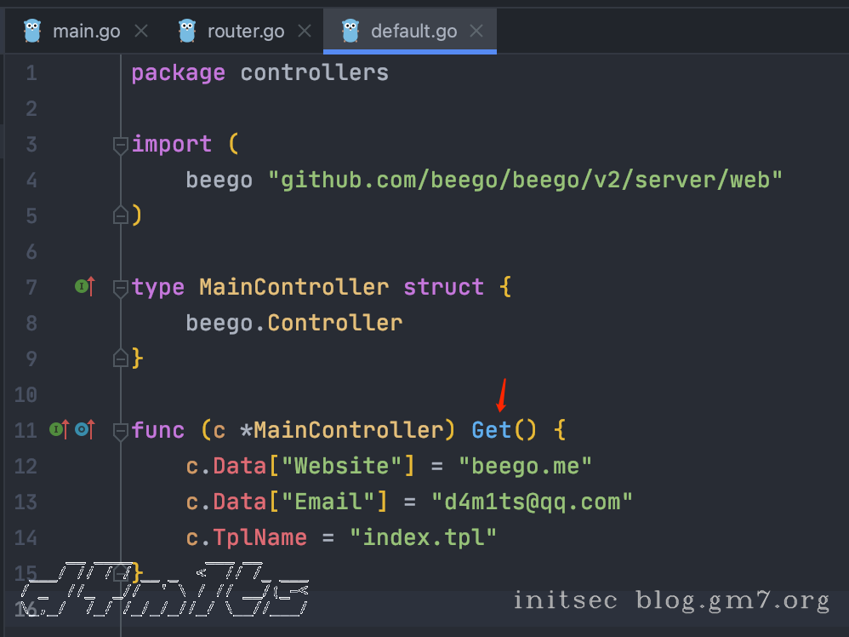Viewport: 849px width, 637px height.
Task: Switch to the main.go tab
Action: tap(86, 32)
